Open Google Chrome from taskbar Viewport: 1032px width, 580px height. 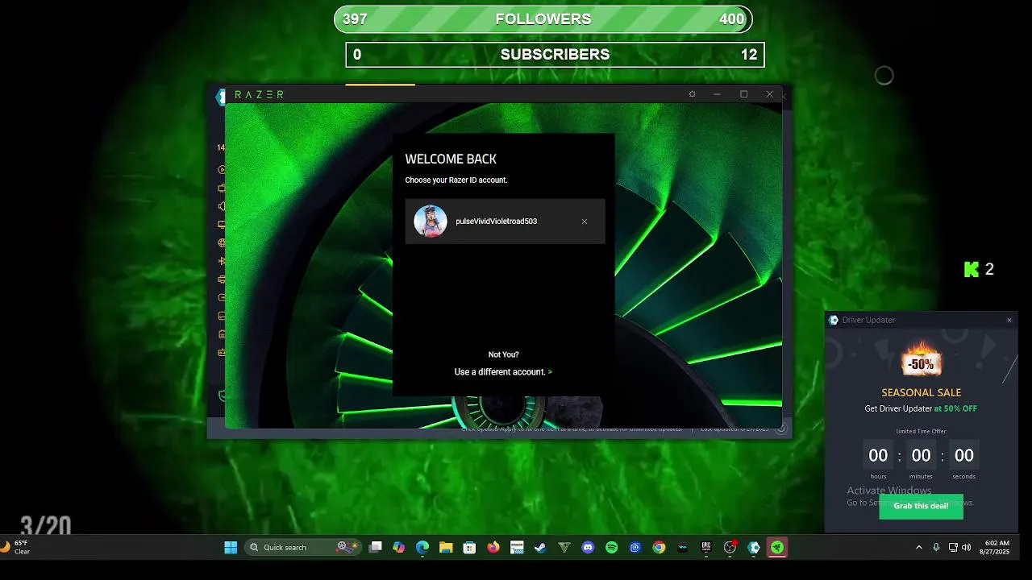tap(659, 548)
